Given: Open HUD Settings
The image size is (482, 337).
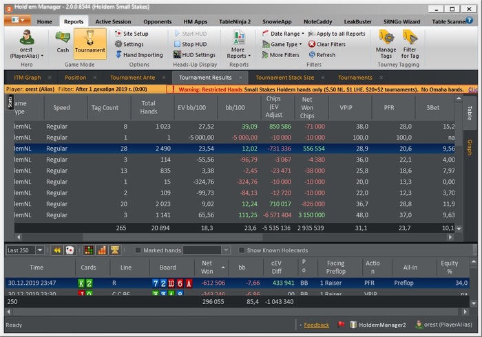Looking at the screenshot, I should point(194,55).
